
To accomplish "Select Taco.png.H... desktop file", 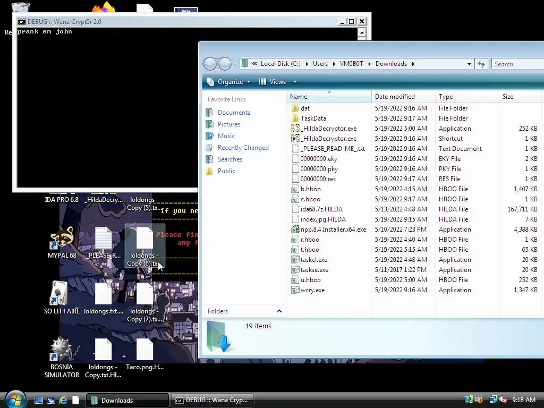I will point(144,354).
